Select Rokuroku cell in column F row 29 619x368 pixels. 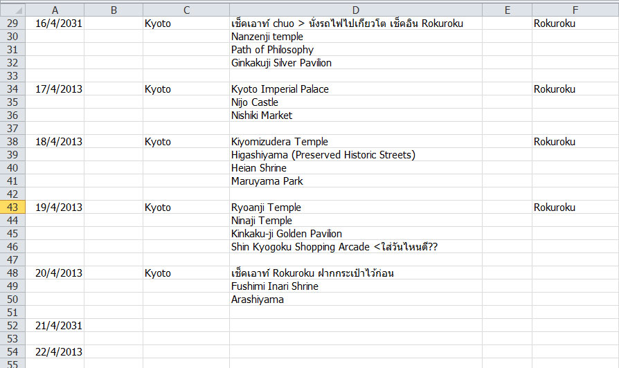click(x=575, y=24)
